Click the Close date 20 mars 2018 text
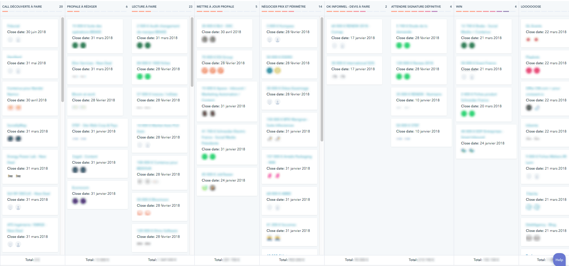 point(481,106)
